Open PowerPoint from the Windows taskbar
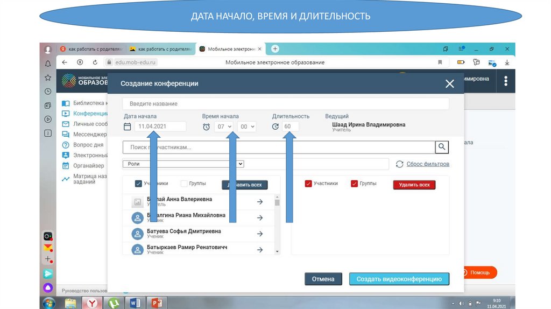This screenshot has width=551, height=309. click(157, 303)
